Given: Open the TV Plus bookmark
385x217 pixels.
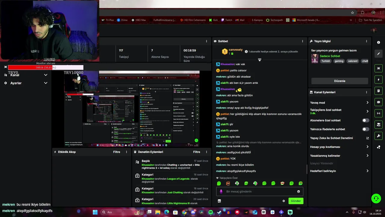Looking at the screenshot, I should tap(107, 20).
